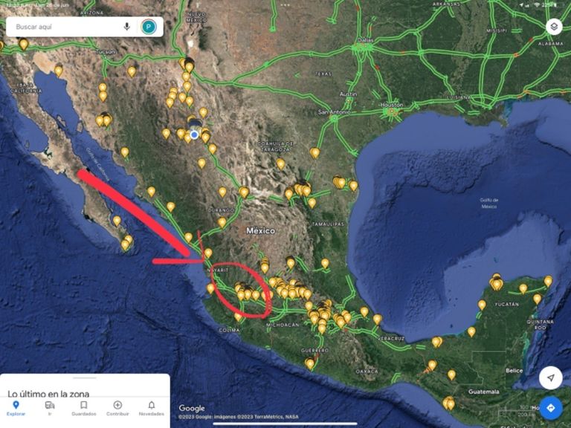This screenshot has width=571, height=428.
Task: Tap the blue directions button
Action: [x=551, y=408]
